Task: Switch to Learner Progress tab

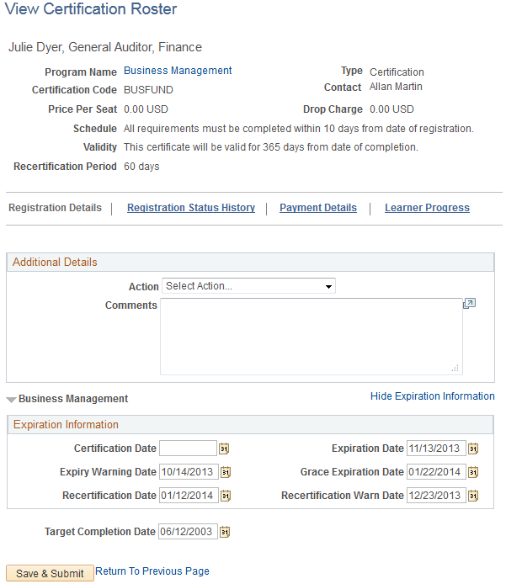Action: [x=427, y=208]
